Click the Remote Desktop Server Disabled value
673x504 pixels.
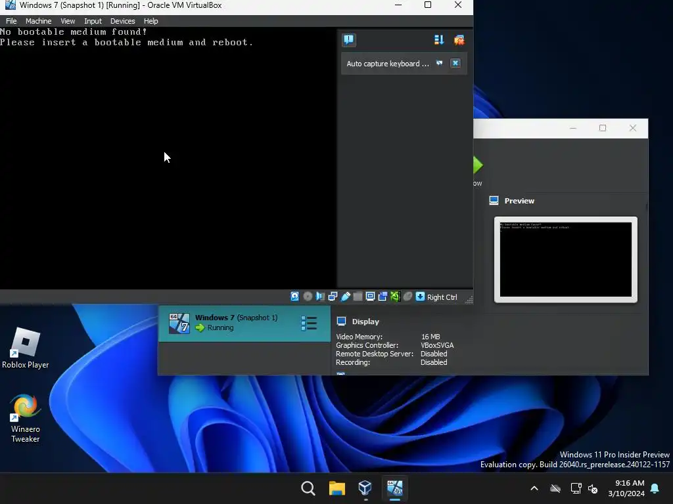[434, 354]
